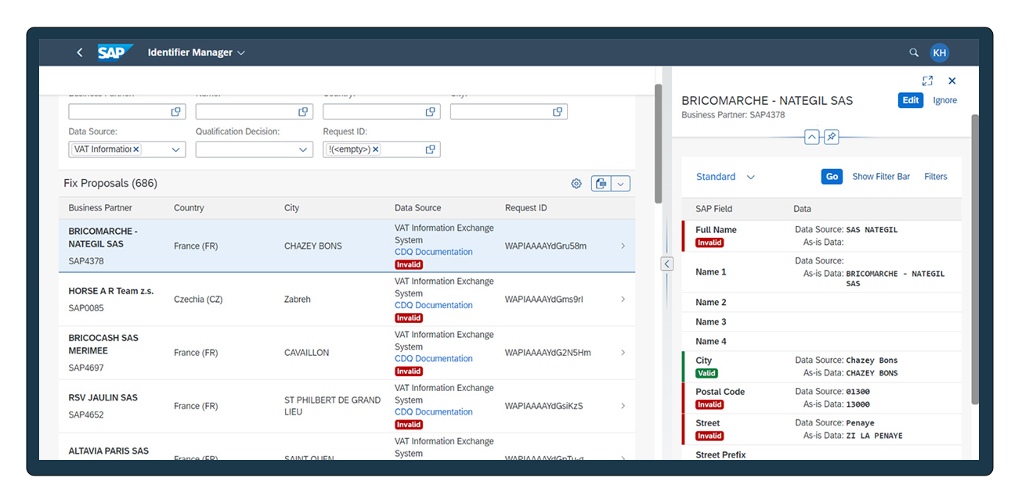1018x499 pixels.
Task: Open the KH user avatar menu
Action: (940, 52)
